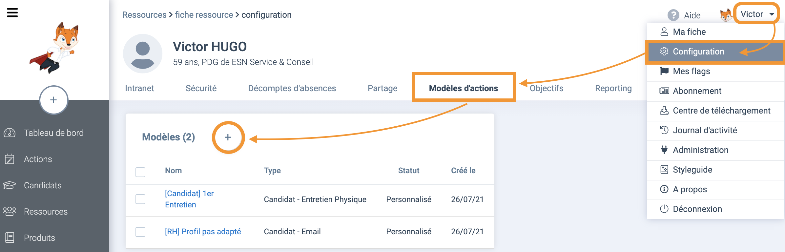The image size is (785, 252).
Task: Click the plus button to add a new Modèle
Action: (228, 137)
